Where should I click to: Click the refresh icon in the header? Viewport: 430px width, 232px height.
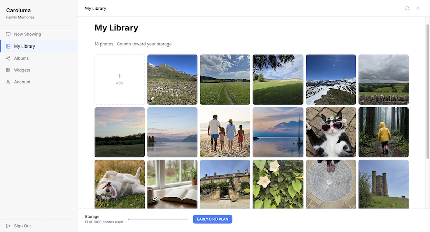[407, 8]
